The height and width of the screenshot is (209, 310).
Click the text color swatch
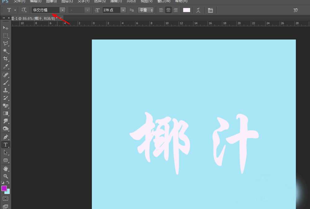(187, 10)
